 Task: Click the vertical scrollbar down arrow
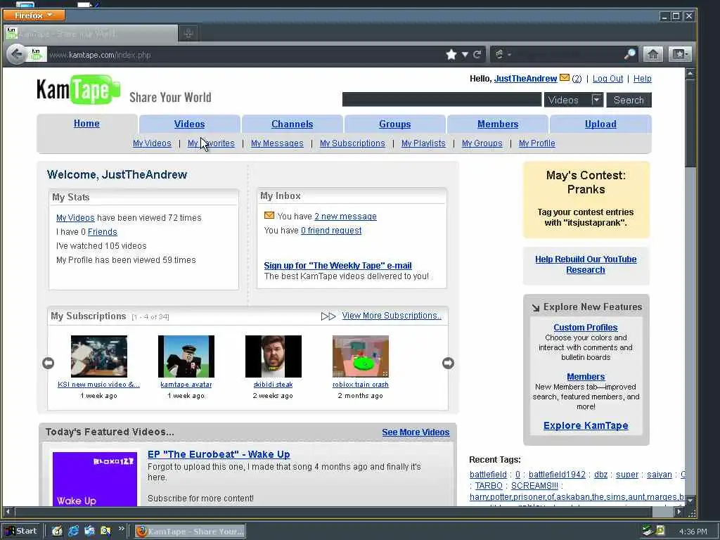pyautogui.click(x=690, y=500)
